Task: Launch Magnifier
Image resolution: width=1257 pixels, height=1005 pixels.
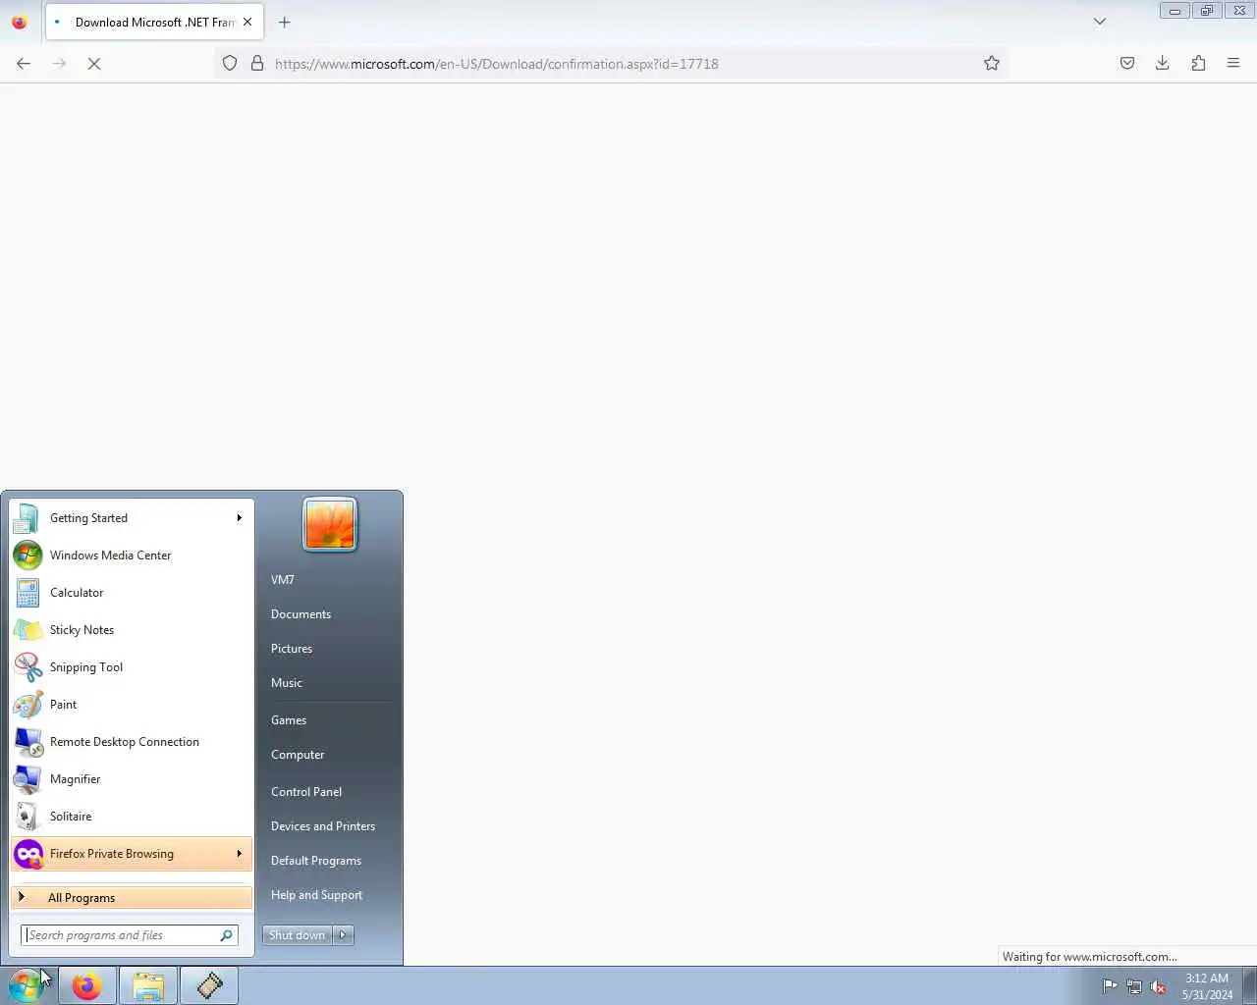Action: coord(132,779)
